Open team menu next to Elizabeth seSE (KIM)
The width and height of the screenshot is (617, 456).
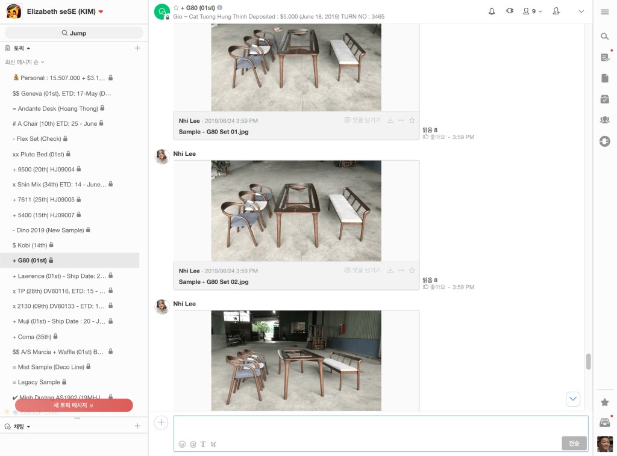pos(101,11)
